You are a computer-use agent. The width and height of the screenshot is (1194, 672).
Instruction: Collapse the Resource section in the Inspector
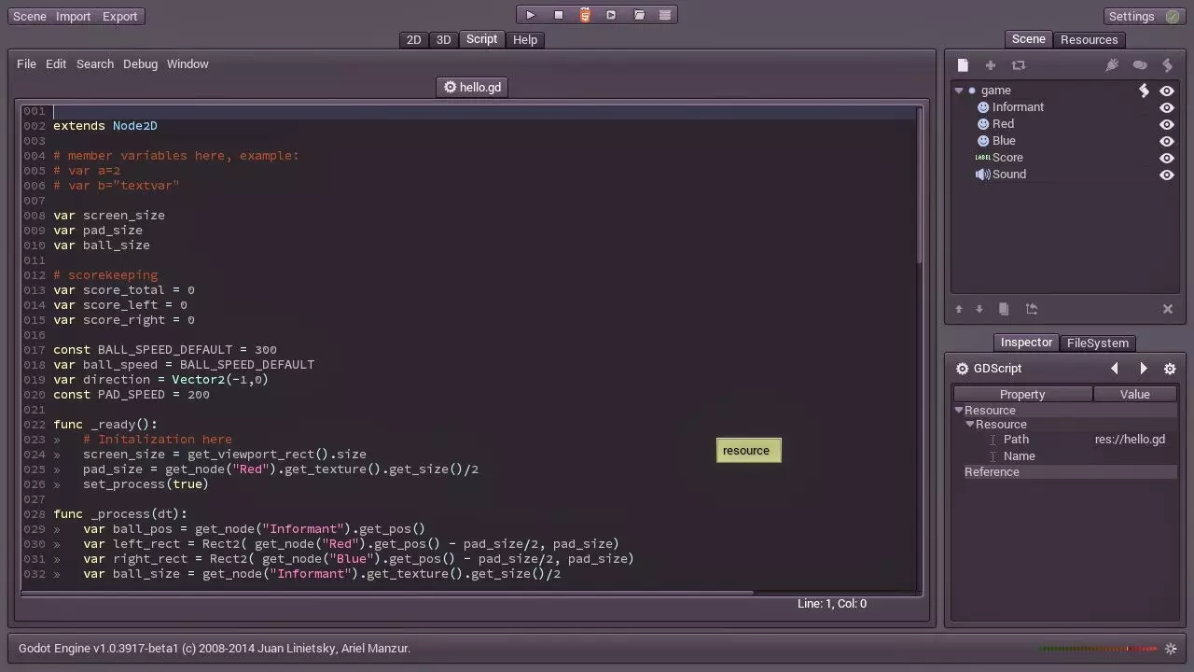959,410
